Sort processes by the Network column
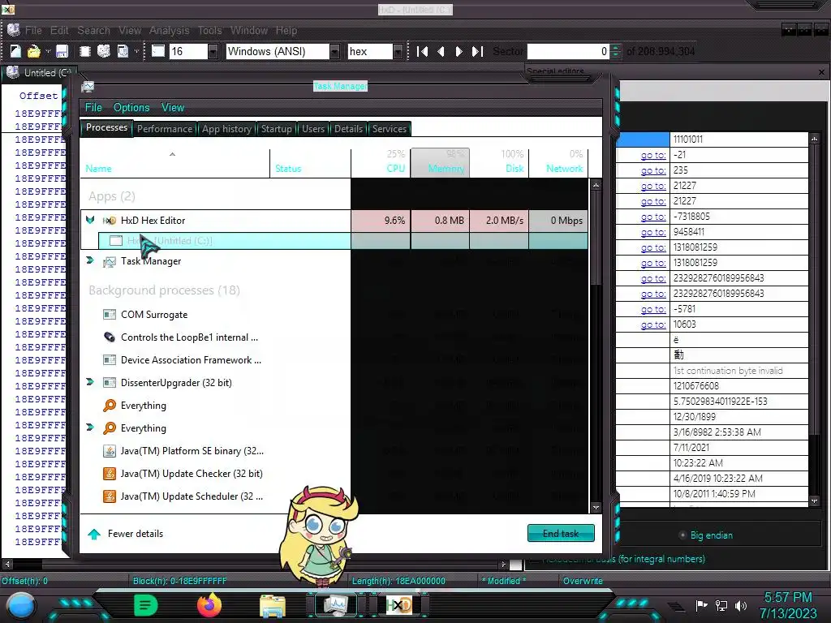The width and height of the screenshot is (831, 623). (x=558, y=162)
